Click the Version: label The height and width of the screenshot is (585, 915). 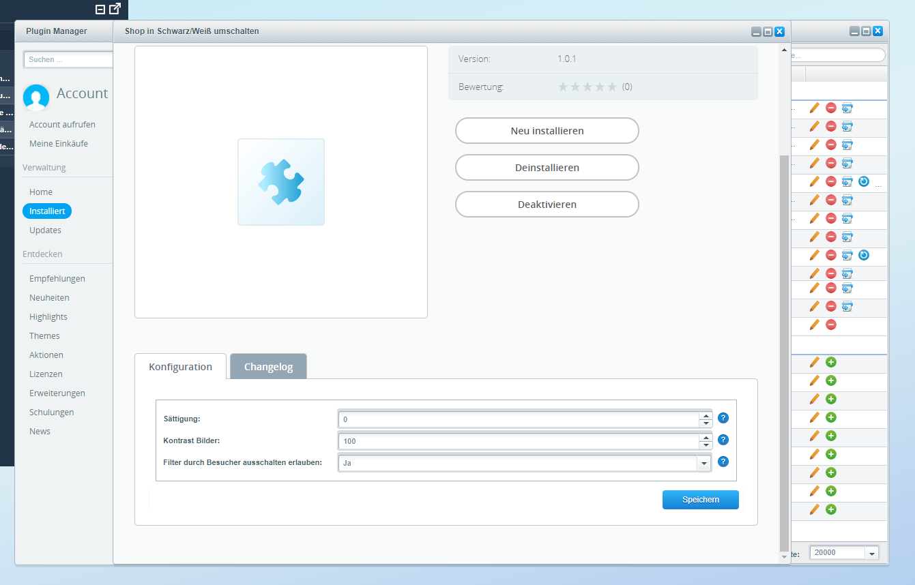474,59
